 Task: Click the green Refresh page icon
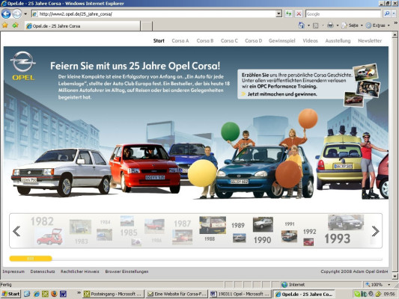coord(288,13)
